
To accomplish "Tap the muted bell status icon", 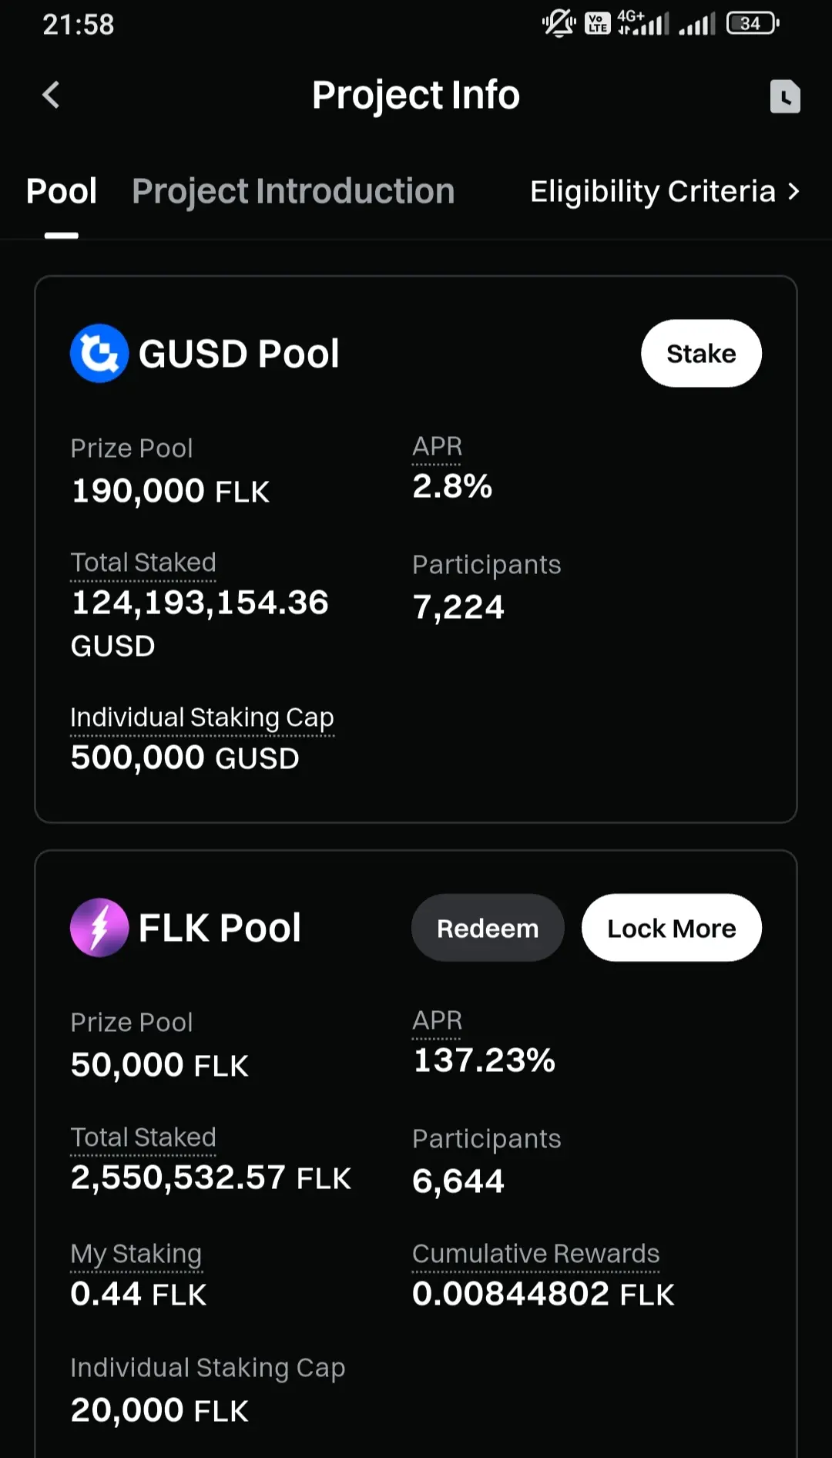I will click(559, 24).
